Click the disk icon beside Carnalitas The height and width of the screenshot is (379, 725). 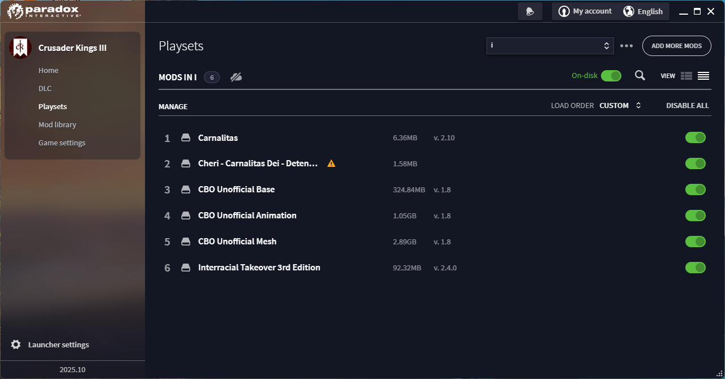(186, 137)
